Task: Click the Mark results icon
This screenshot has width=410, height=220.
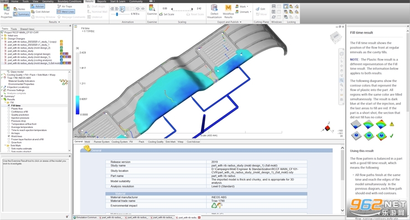Action: [237, 6]
